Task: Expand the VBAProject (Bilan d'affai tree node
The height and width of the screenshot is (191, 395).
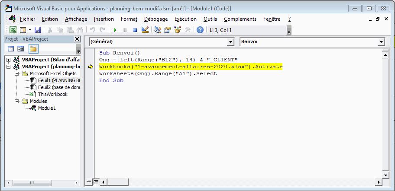Action: [x=9, y=60]
